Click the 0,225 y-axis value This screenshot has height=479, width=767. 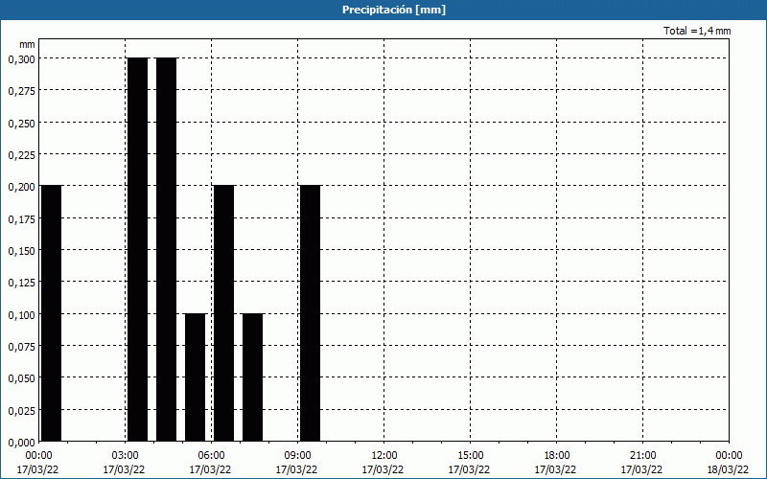pyautogui.click(x=21, y=155)
